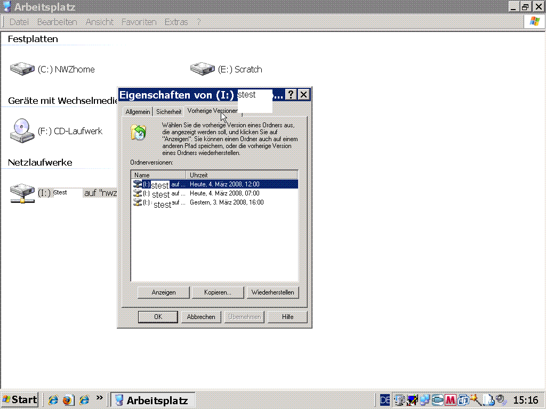Viewport: 546px width, 409px height.
Task: Click the (F:) CD-Laufwerk disc icon
Action: pyautogui.click(x=22, y=130)
